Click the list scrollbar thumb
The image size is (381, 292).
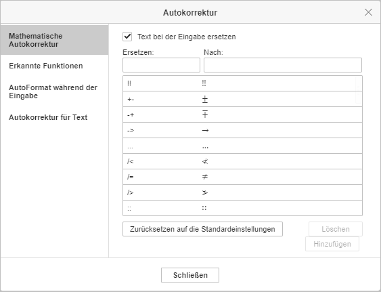point(359,90)
